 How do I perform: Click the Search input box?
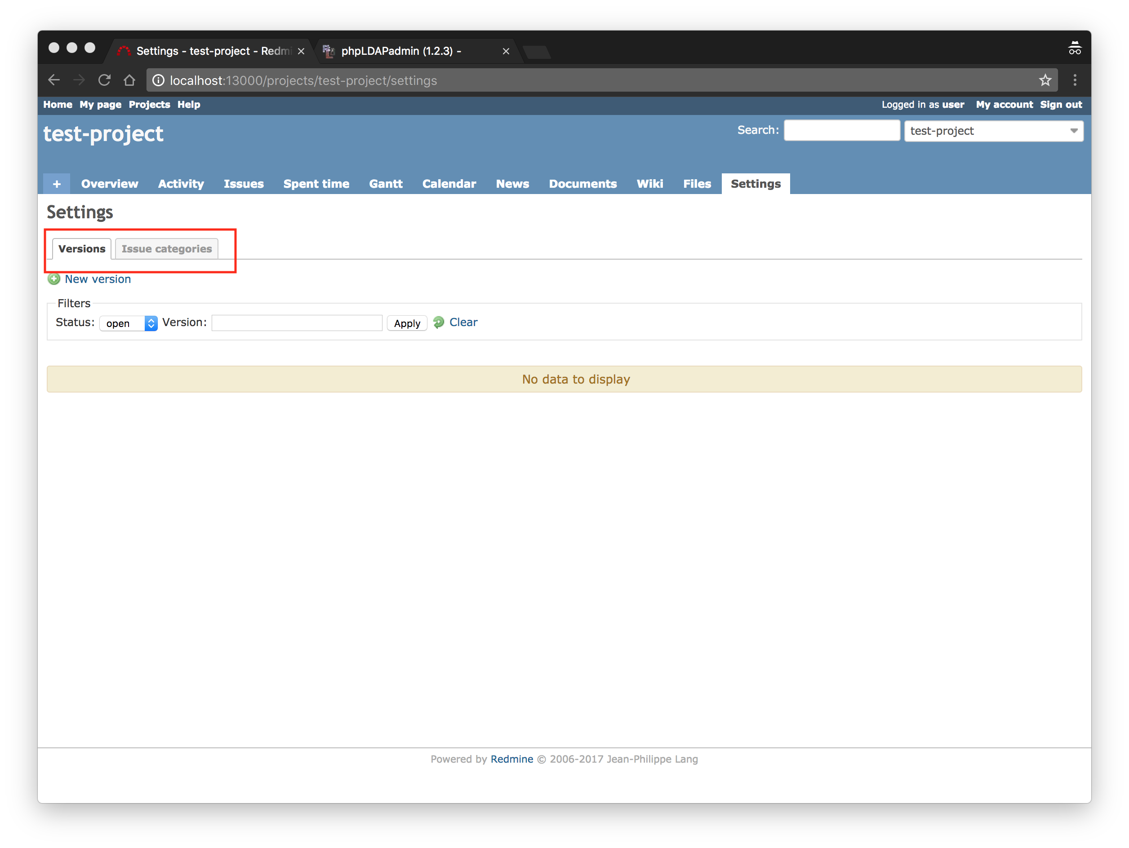pos(841,131)
